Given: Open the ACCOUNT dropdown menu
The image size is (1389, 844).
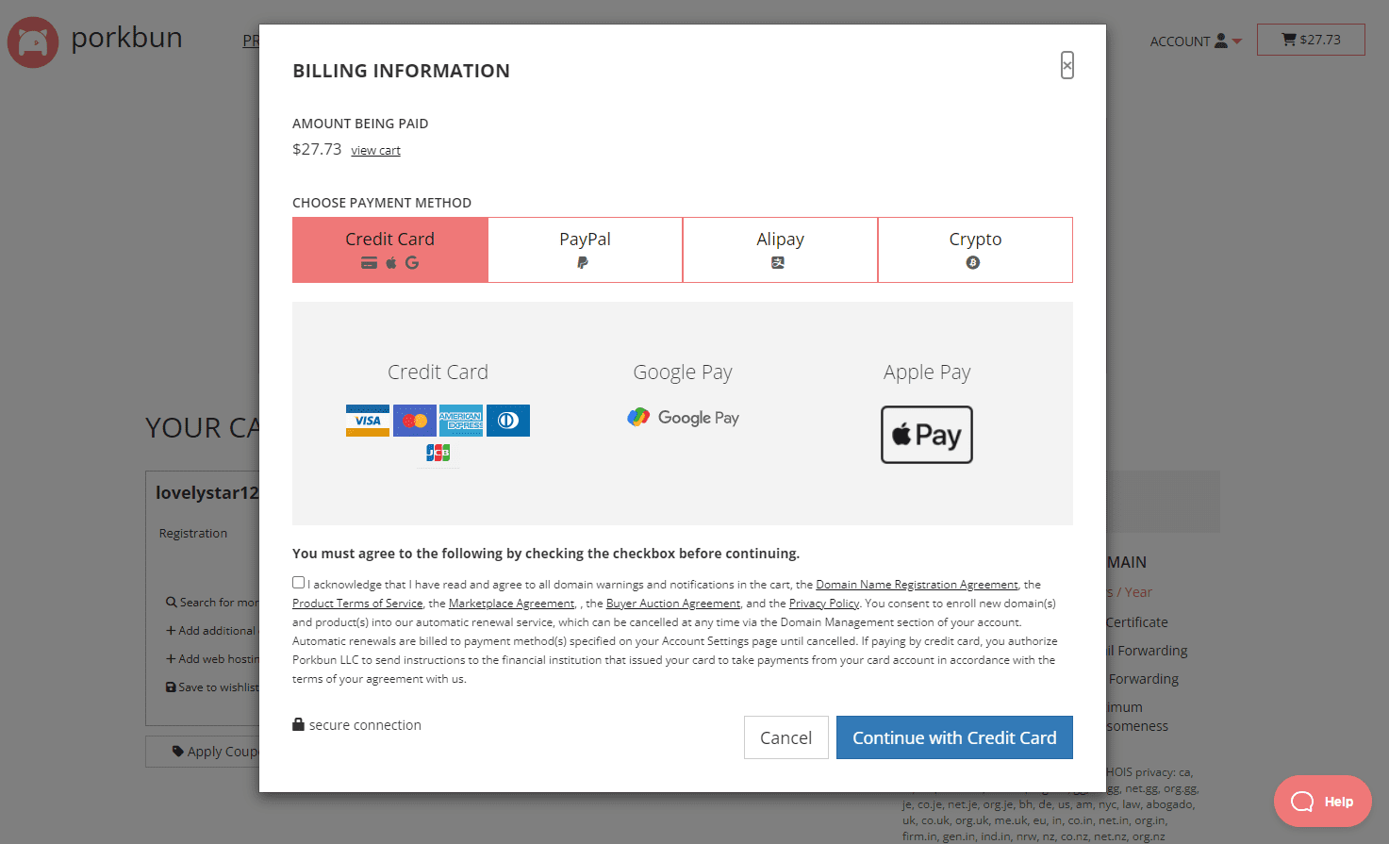Looking at the screenshot, I should [x=1196, y=41].
